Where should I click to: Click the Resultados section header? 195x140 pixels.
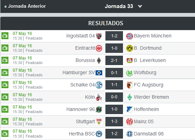pos(106,23)
